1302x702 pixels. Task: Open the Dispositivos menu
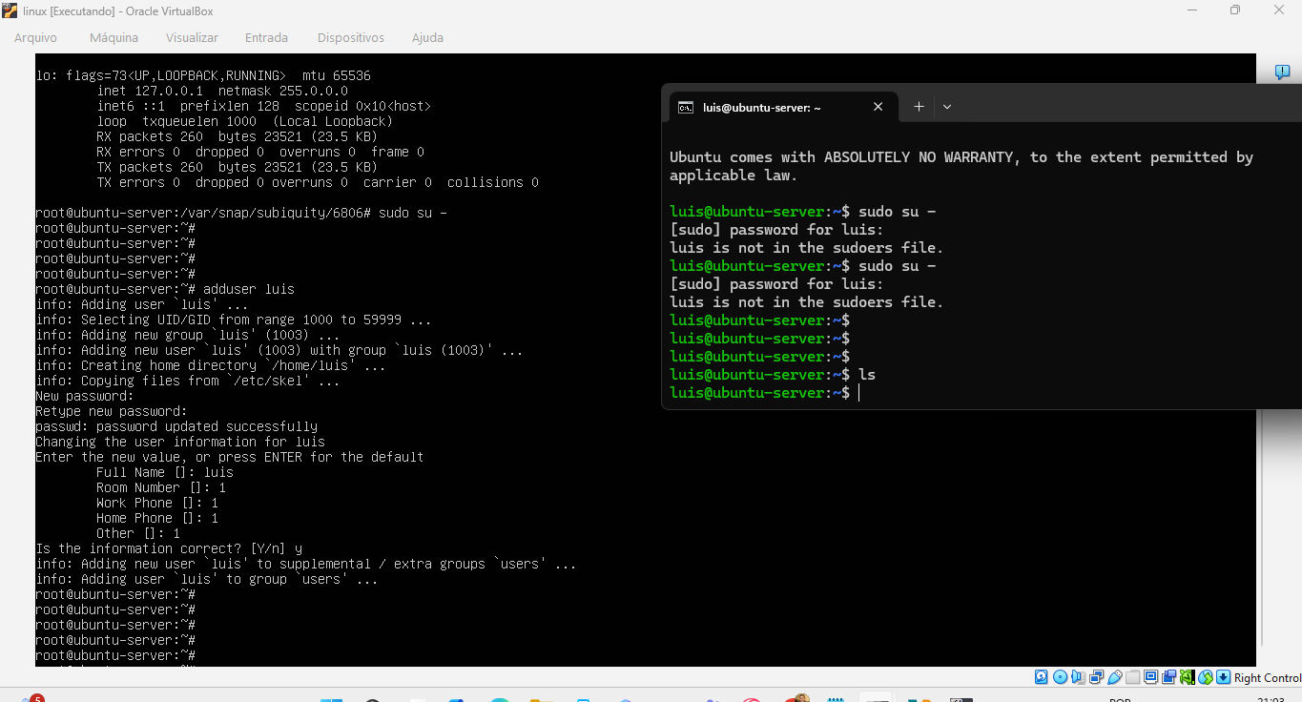(351, 37)
